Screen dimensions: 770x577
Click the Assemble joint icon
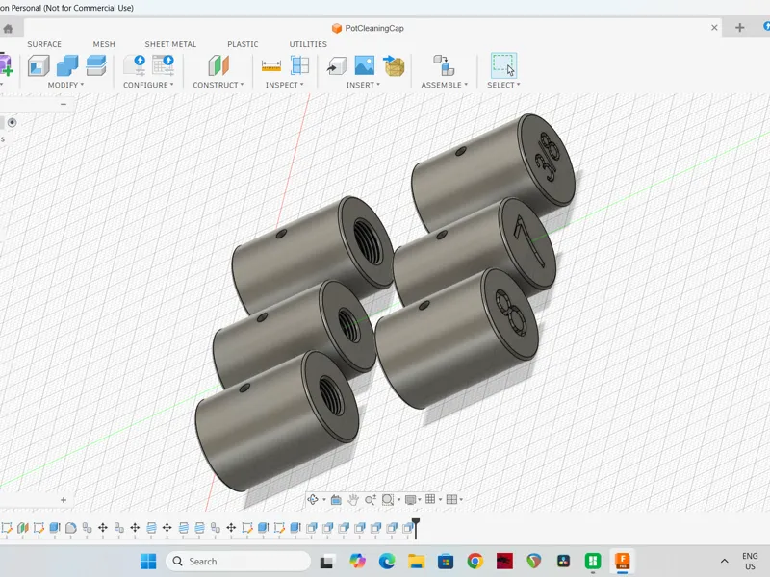coord(444,65)
